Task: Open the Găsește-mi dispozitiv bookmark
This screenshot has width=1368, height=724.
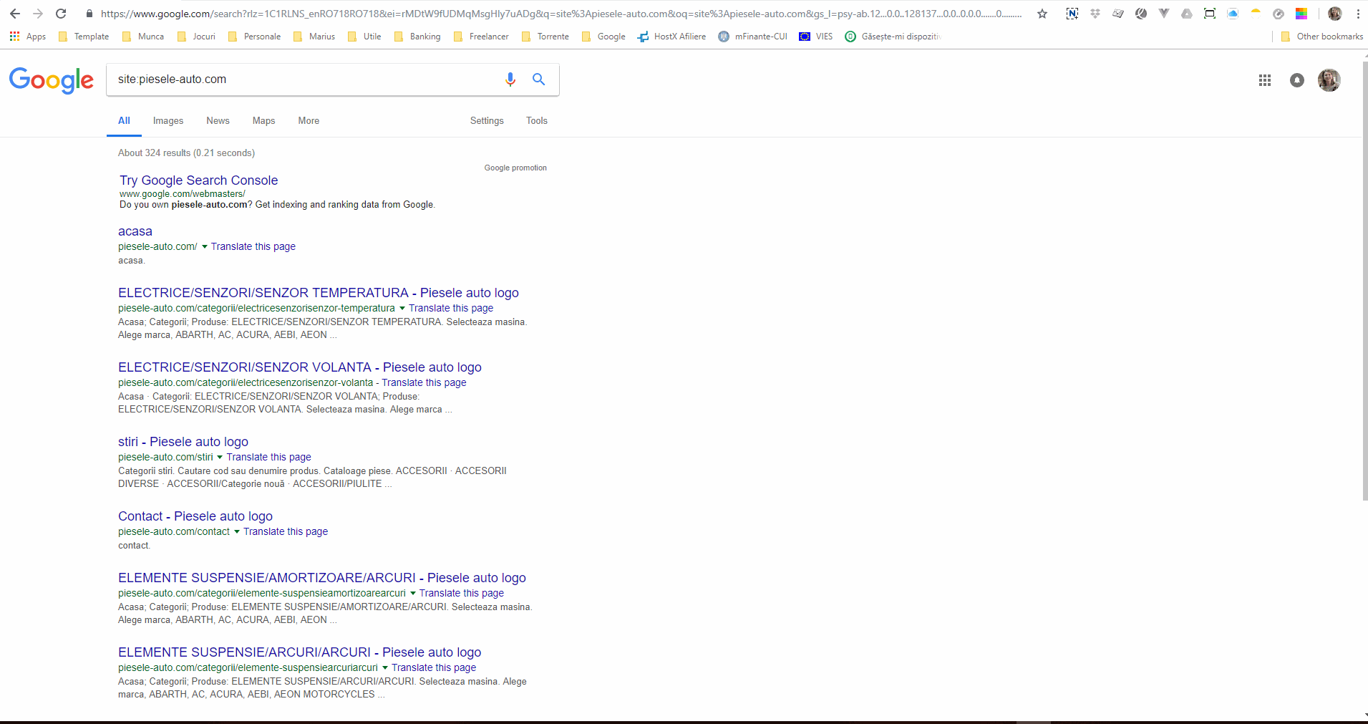Action: [893, 37]
